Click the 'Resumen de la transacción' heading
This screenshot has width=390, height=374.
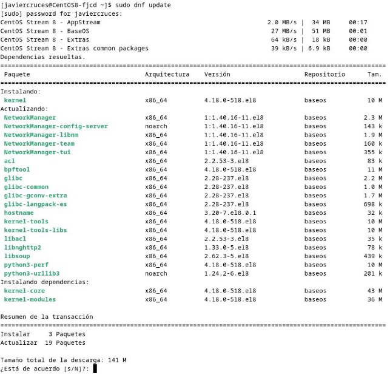point(47,317)
